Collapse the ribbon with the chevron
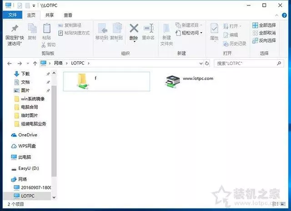The image size is (291, 211). pyautogui.click(x=276, y=15)
